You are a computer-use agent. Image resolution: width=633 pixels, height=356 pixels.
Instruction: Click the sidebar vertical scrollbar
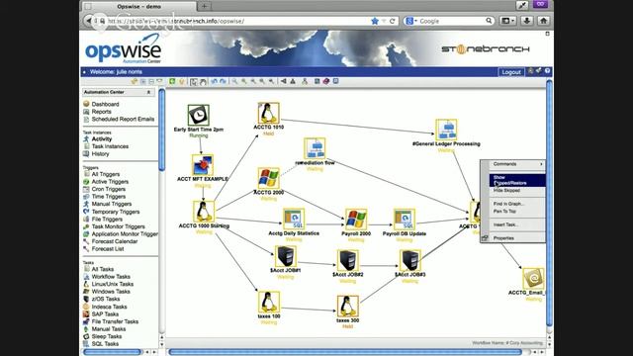point(162,130)
